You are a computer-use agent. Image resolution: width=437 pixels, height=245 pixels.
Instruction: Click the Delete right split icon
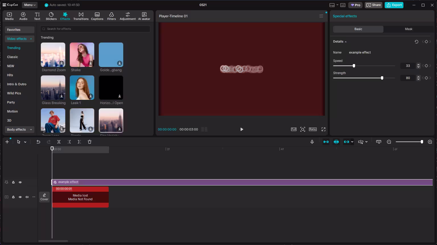click(x=79, y=142)
